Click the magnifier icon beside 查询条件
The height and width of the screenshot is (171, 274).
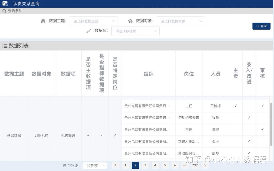(4, 11)
